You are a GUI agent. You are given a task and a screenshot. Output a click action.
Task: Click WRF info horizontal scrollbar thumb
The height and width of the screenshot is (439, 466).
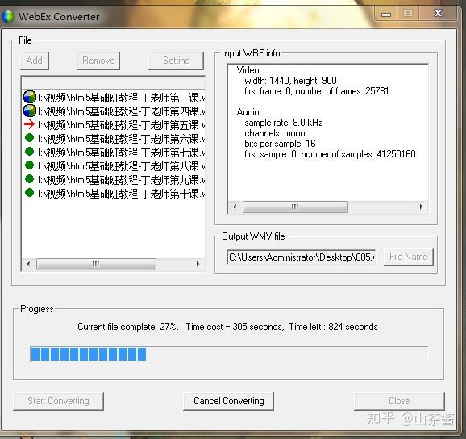coord(295,207)
